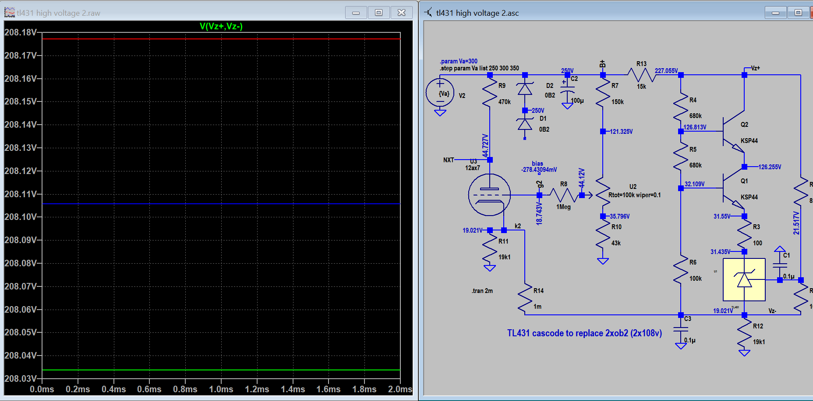
Task: Click the 208.18V vertical axis label
Action: tap(21, 32)
